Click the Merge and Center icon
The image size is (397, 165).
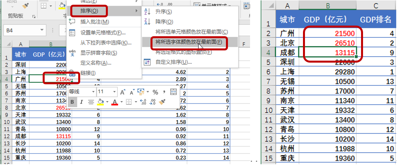(x=173, y=92)
